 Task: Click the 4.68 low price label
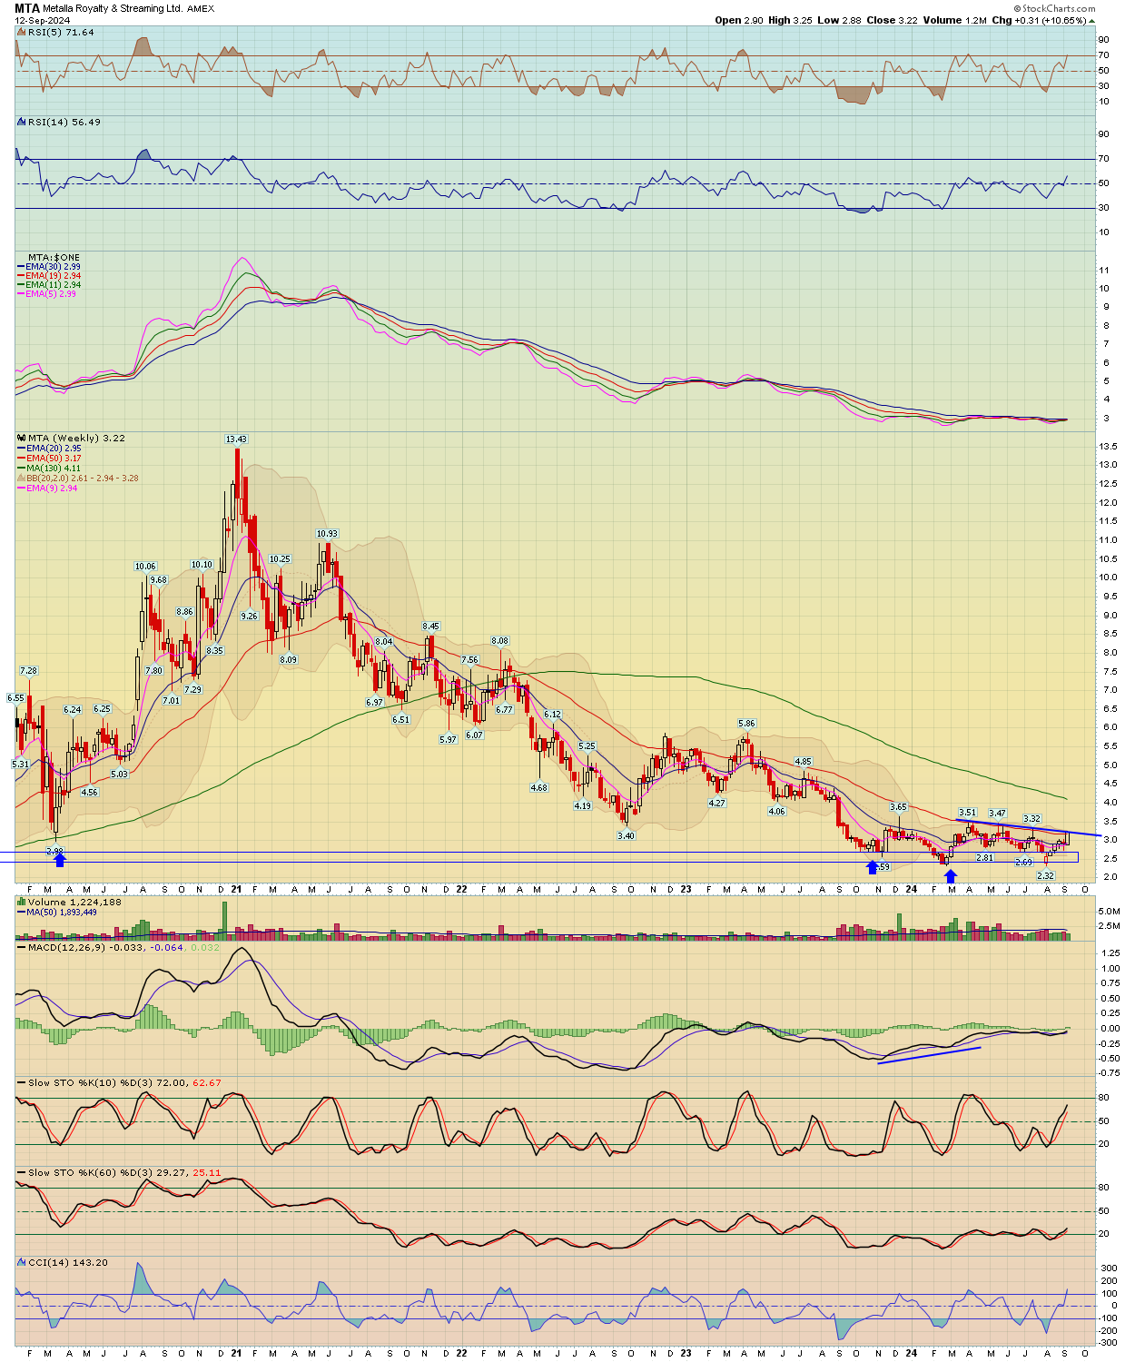pos(539,788)
